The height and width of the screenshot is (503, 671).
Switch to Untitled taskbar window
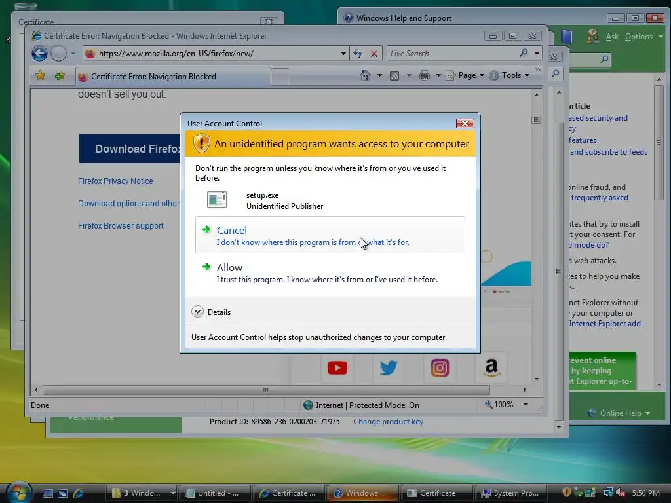(x=215, y=493)
